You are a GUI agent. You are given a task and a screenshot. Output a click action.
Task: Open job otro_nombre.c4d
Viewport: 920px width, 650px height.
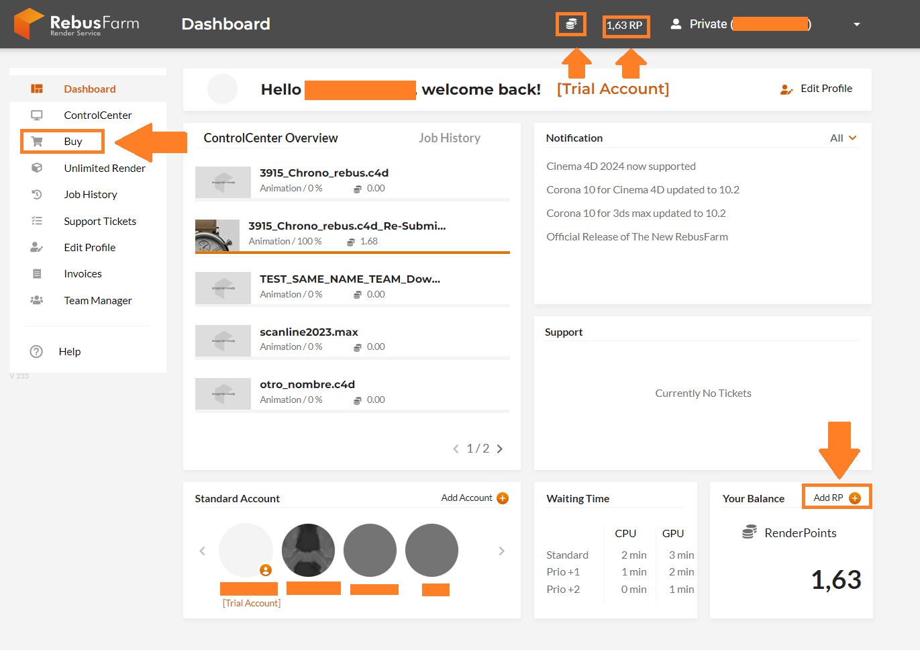pyautogui.click(x=307, y=384)
